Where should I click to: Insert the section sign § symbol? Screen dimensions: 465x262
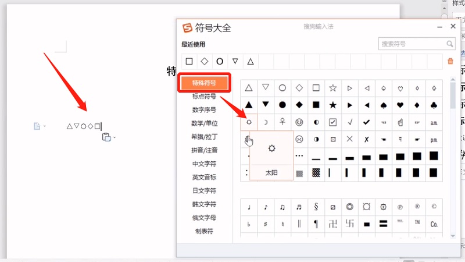(x=316, y=207)
